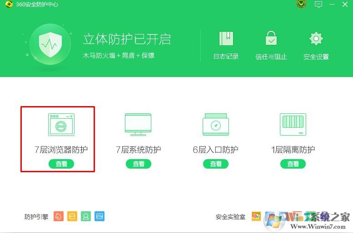
Task: Click the 1层隔离防护 label
Action: click(x=293, y=150)
